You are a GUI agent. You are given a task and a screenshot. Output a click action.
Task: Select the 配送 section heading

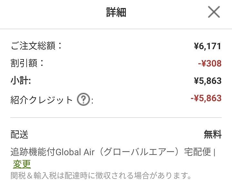(19, 135)
